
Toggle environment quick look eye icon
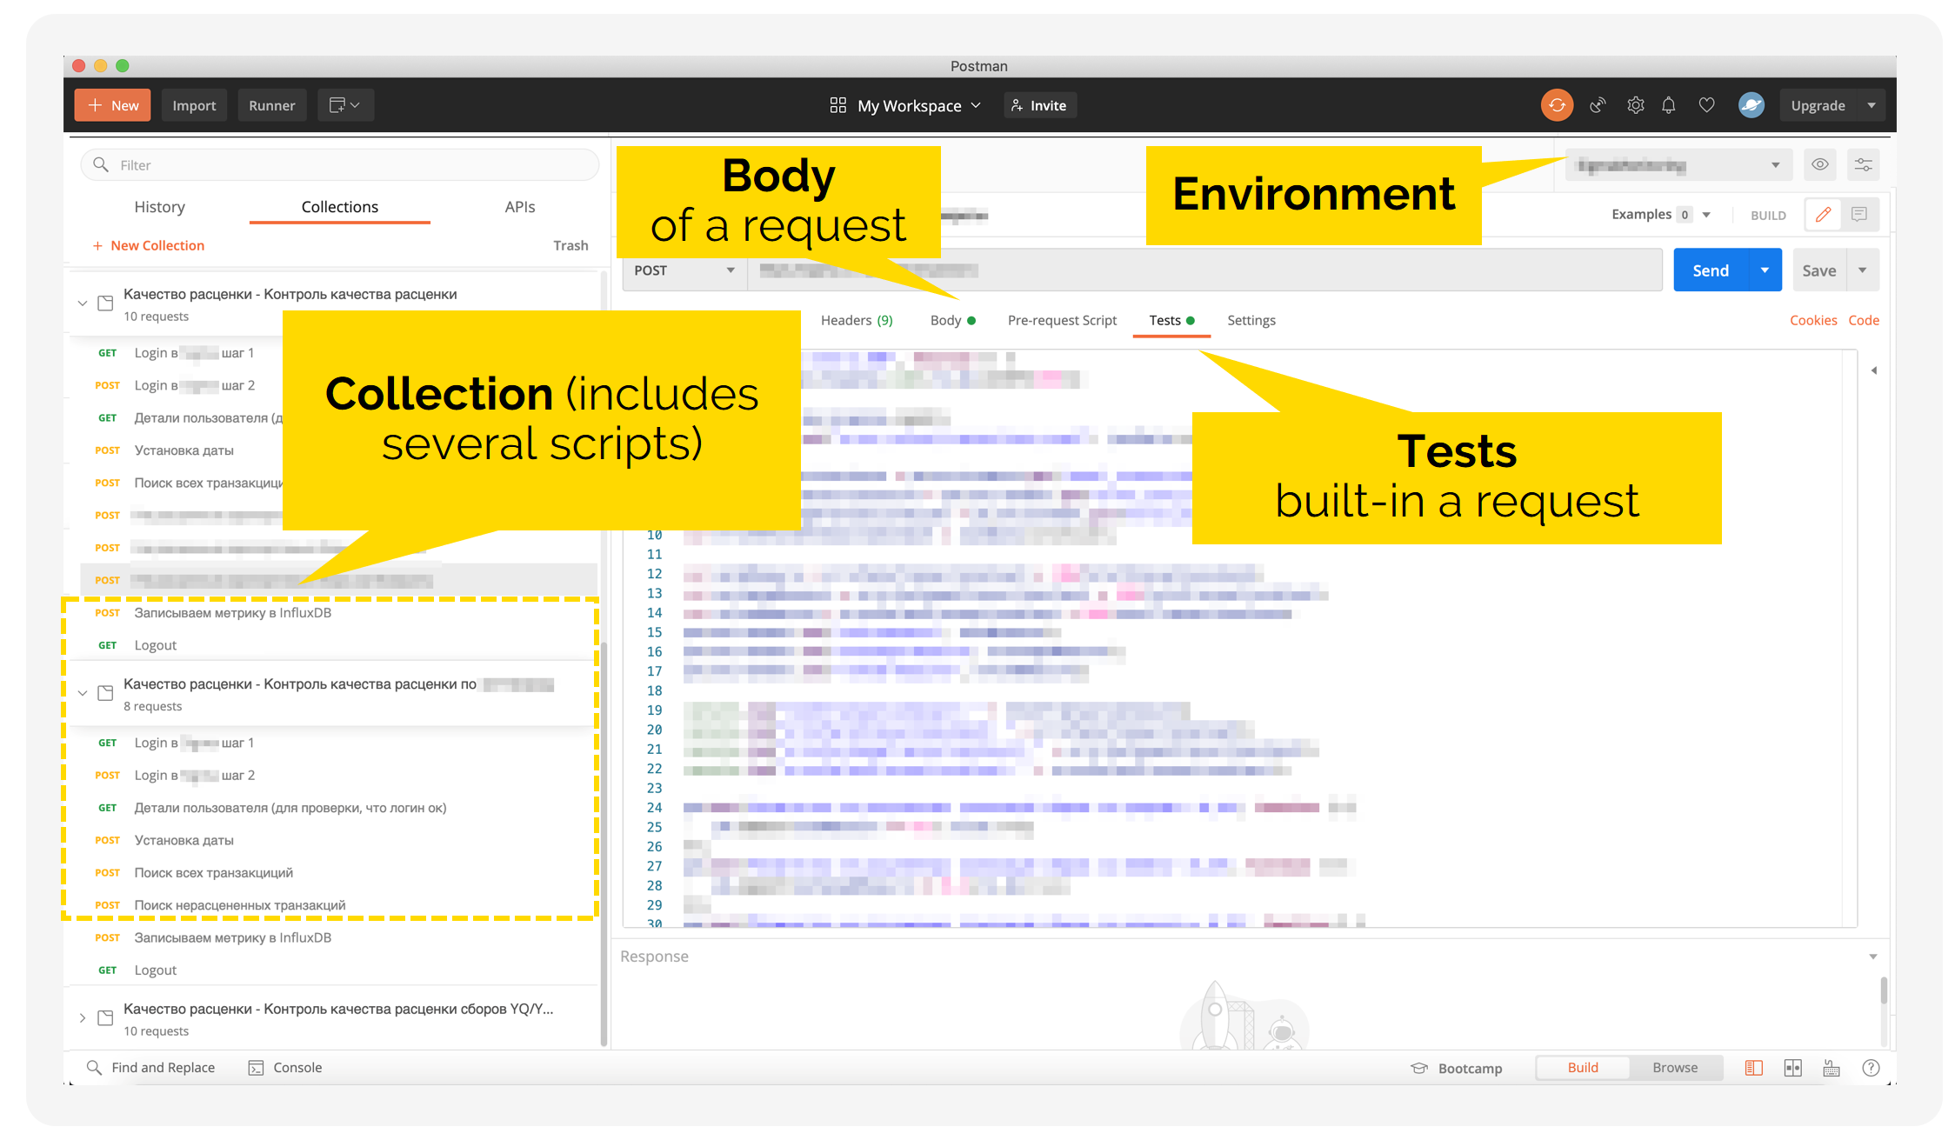point(1819,164)
